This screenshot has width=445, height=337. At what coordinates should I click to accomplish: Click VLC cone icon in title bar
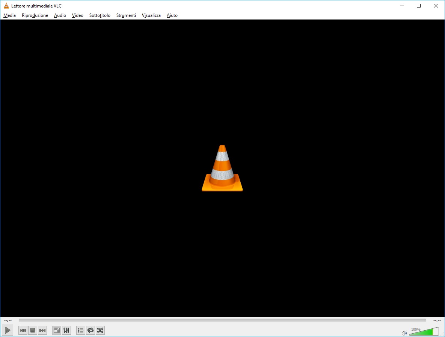(6, 6)
